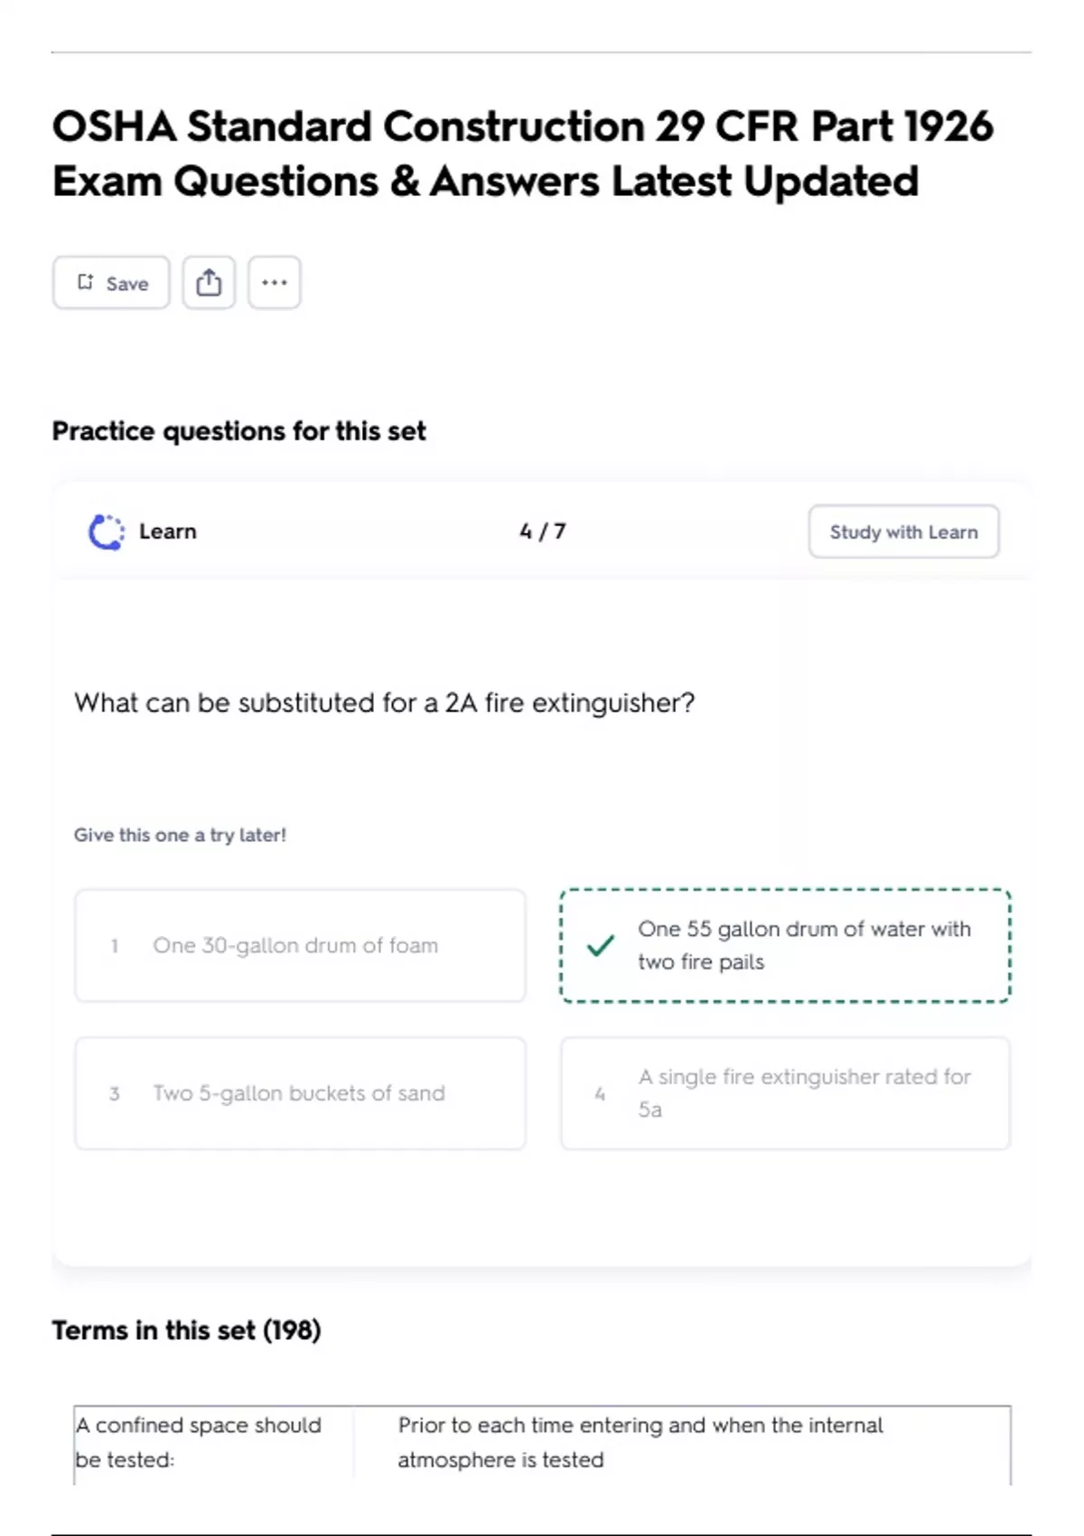Click the Save button
The height and width of the screenshot is (1536, 1084).
tap(111, 283)
